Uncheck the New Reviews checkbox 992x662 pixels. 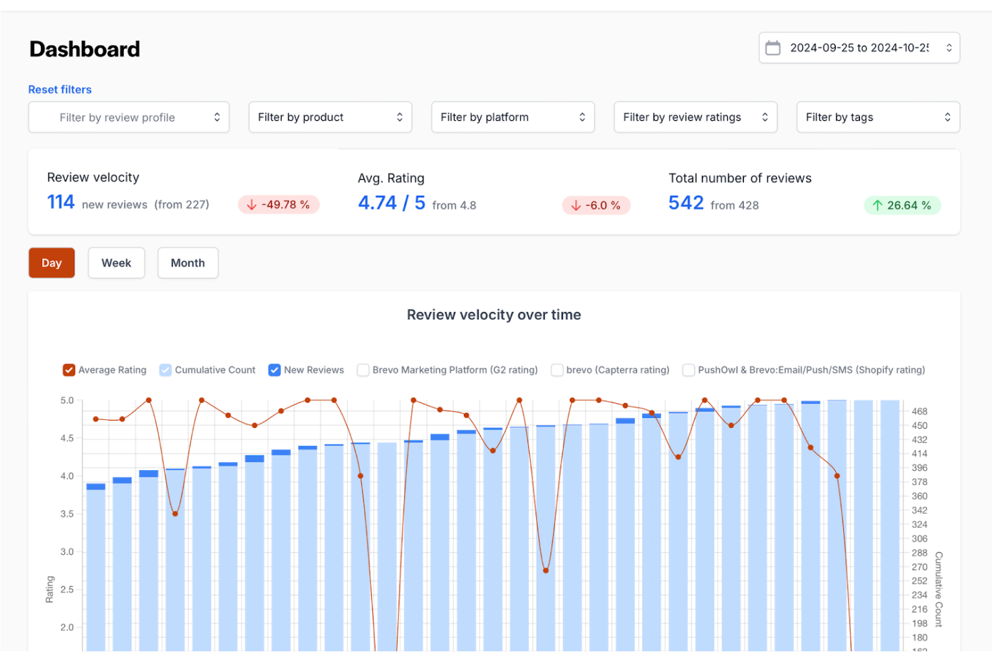[x=274, y=370]
